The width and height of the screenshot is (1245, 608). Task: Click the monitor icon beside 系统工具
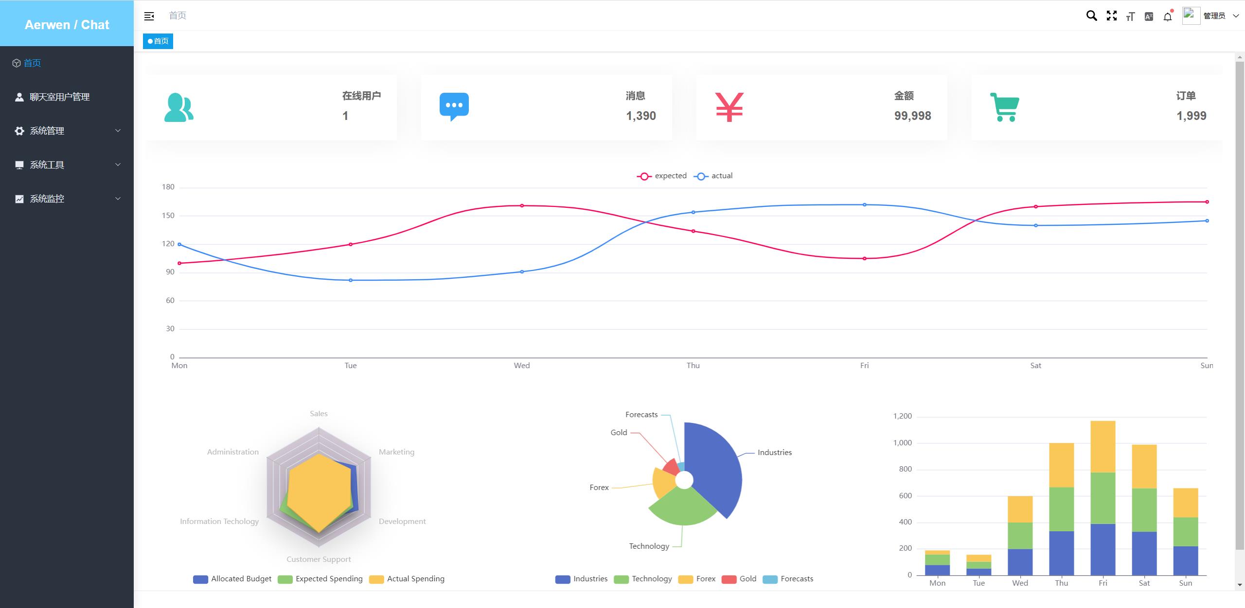[x=19, y=165]
